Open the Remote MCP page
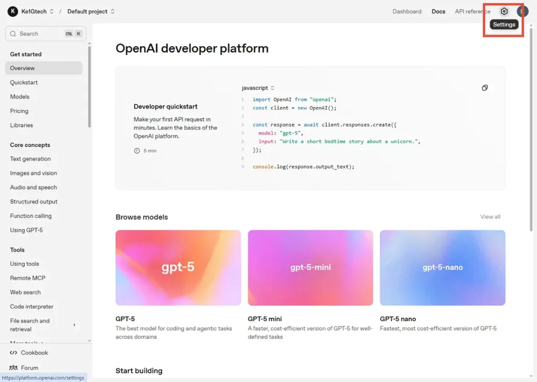 coord(27,278)
